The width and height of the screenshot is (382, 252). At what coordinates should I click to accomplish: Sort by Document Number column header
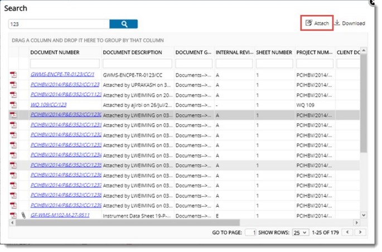(55, 52)
